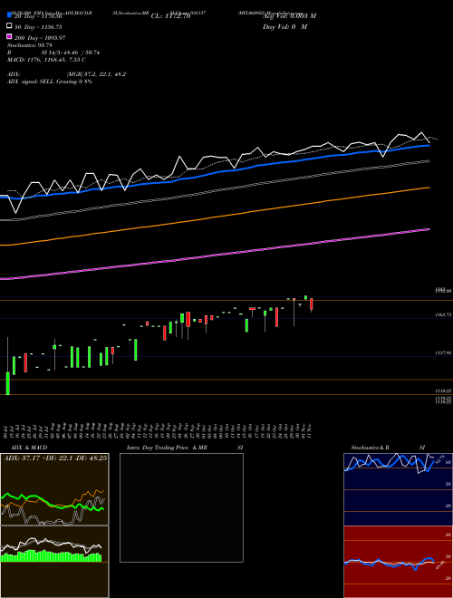Select the 'Stochastics: 93.78' reading
Image resolution: width=453 pixels, height=598 pixels.
[30, 45]
